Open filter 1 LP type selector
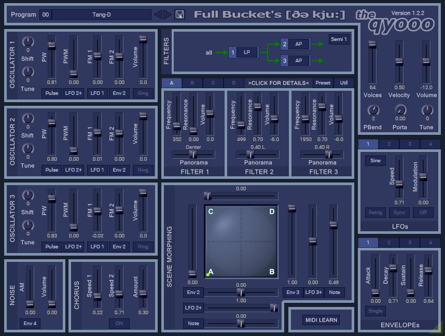This screenshot has height=336, width=445. coord(247,52)
